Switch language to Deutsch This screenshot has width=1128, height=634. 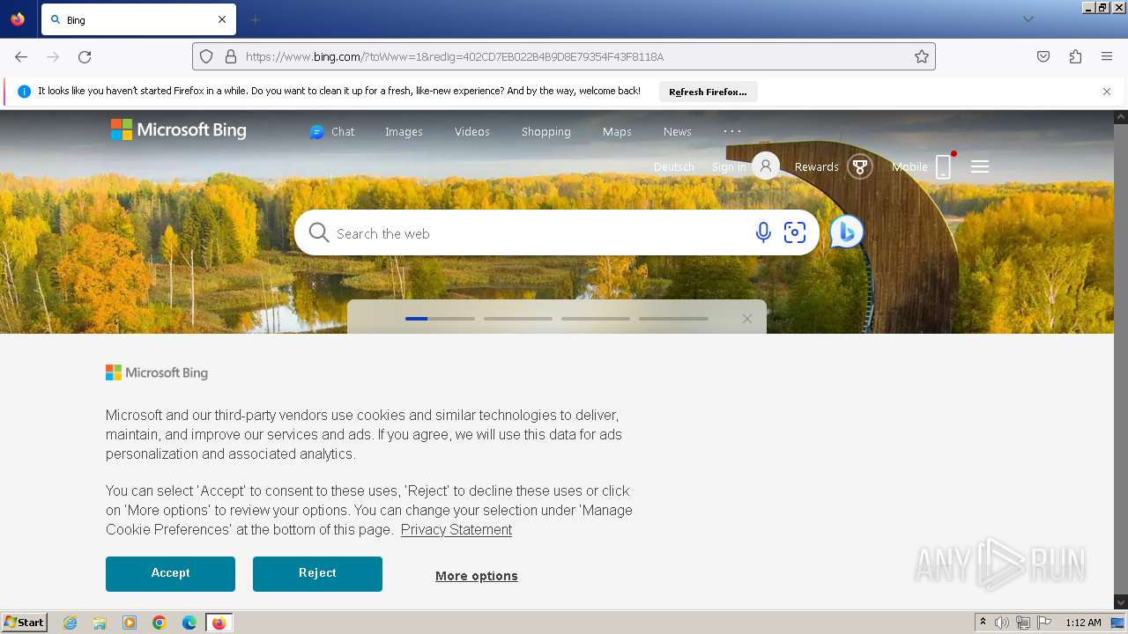pyautogui.click(x=674, y=166)
